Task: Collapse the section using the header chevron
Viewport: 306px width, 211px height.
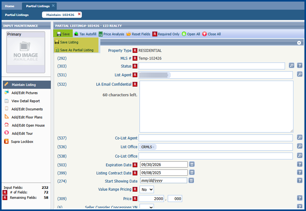Action: [x=299, y=43]
